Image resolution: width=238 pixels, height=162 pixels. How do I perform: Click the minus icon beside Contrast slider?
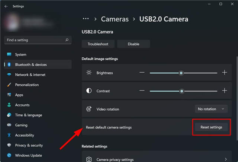pos(142,90)
